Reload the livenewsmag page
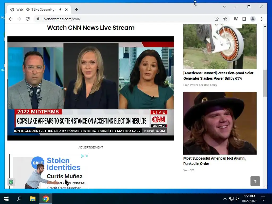Image resolution: width=272 pixels, height=204 pixels. click(x=28, y=19)
